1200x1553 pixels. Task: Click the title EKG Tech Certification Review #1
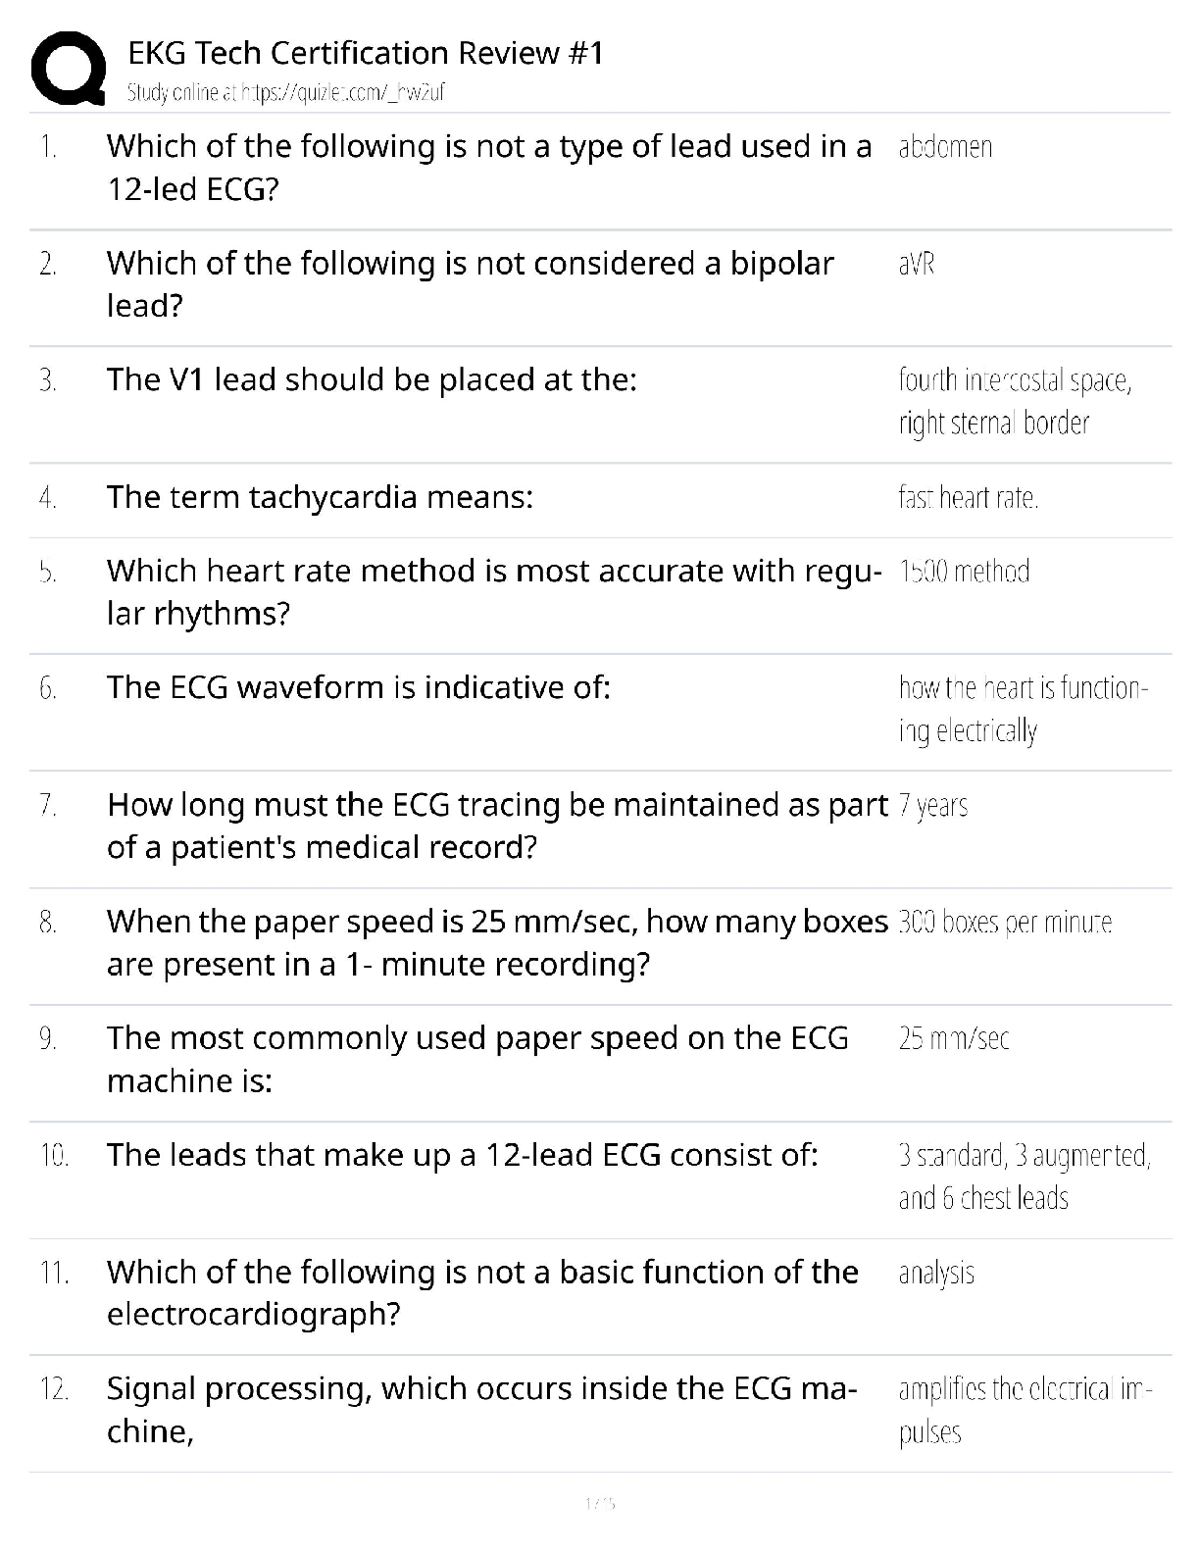[365, 53]
